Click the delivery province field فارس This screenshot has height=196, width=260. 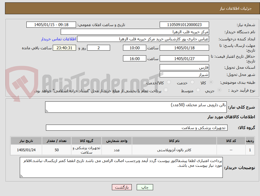(184, 67)
